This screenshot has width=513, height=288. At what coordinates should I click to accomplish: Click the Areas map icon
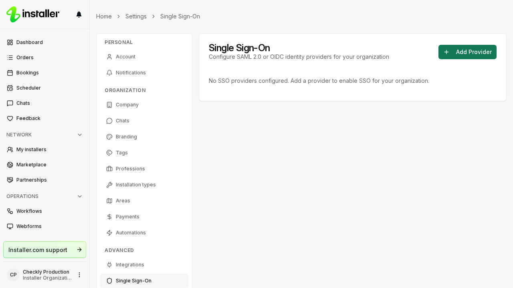click(109, 201)
